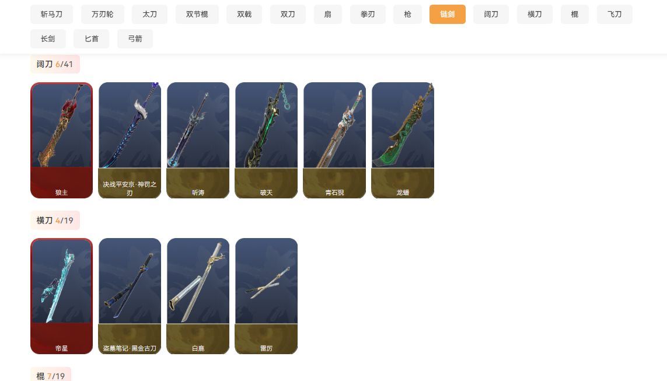Jump to the 飞刀 category
The image size is (667, 381).
[614, 15]
